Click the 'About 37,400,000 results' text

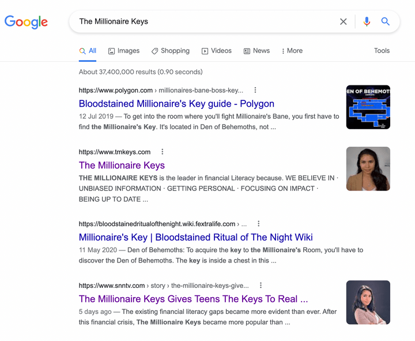pos(141,72)
